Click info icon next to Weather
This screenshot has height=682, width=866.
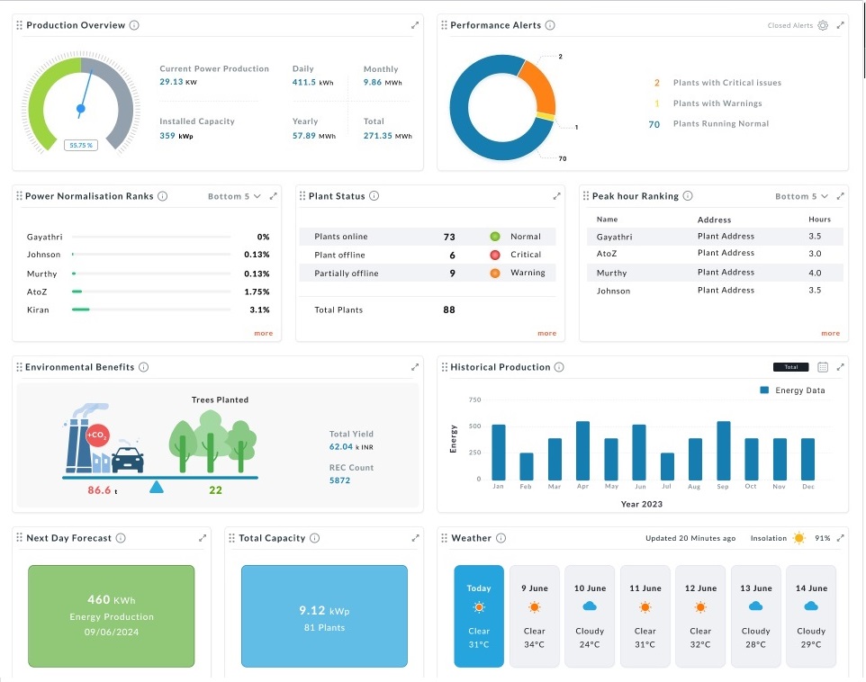tap(501, 538)
